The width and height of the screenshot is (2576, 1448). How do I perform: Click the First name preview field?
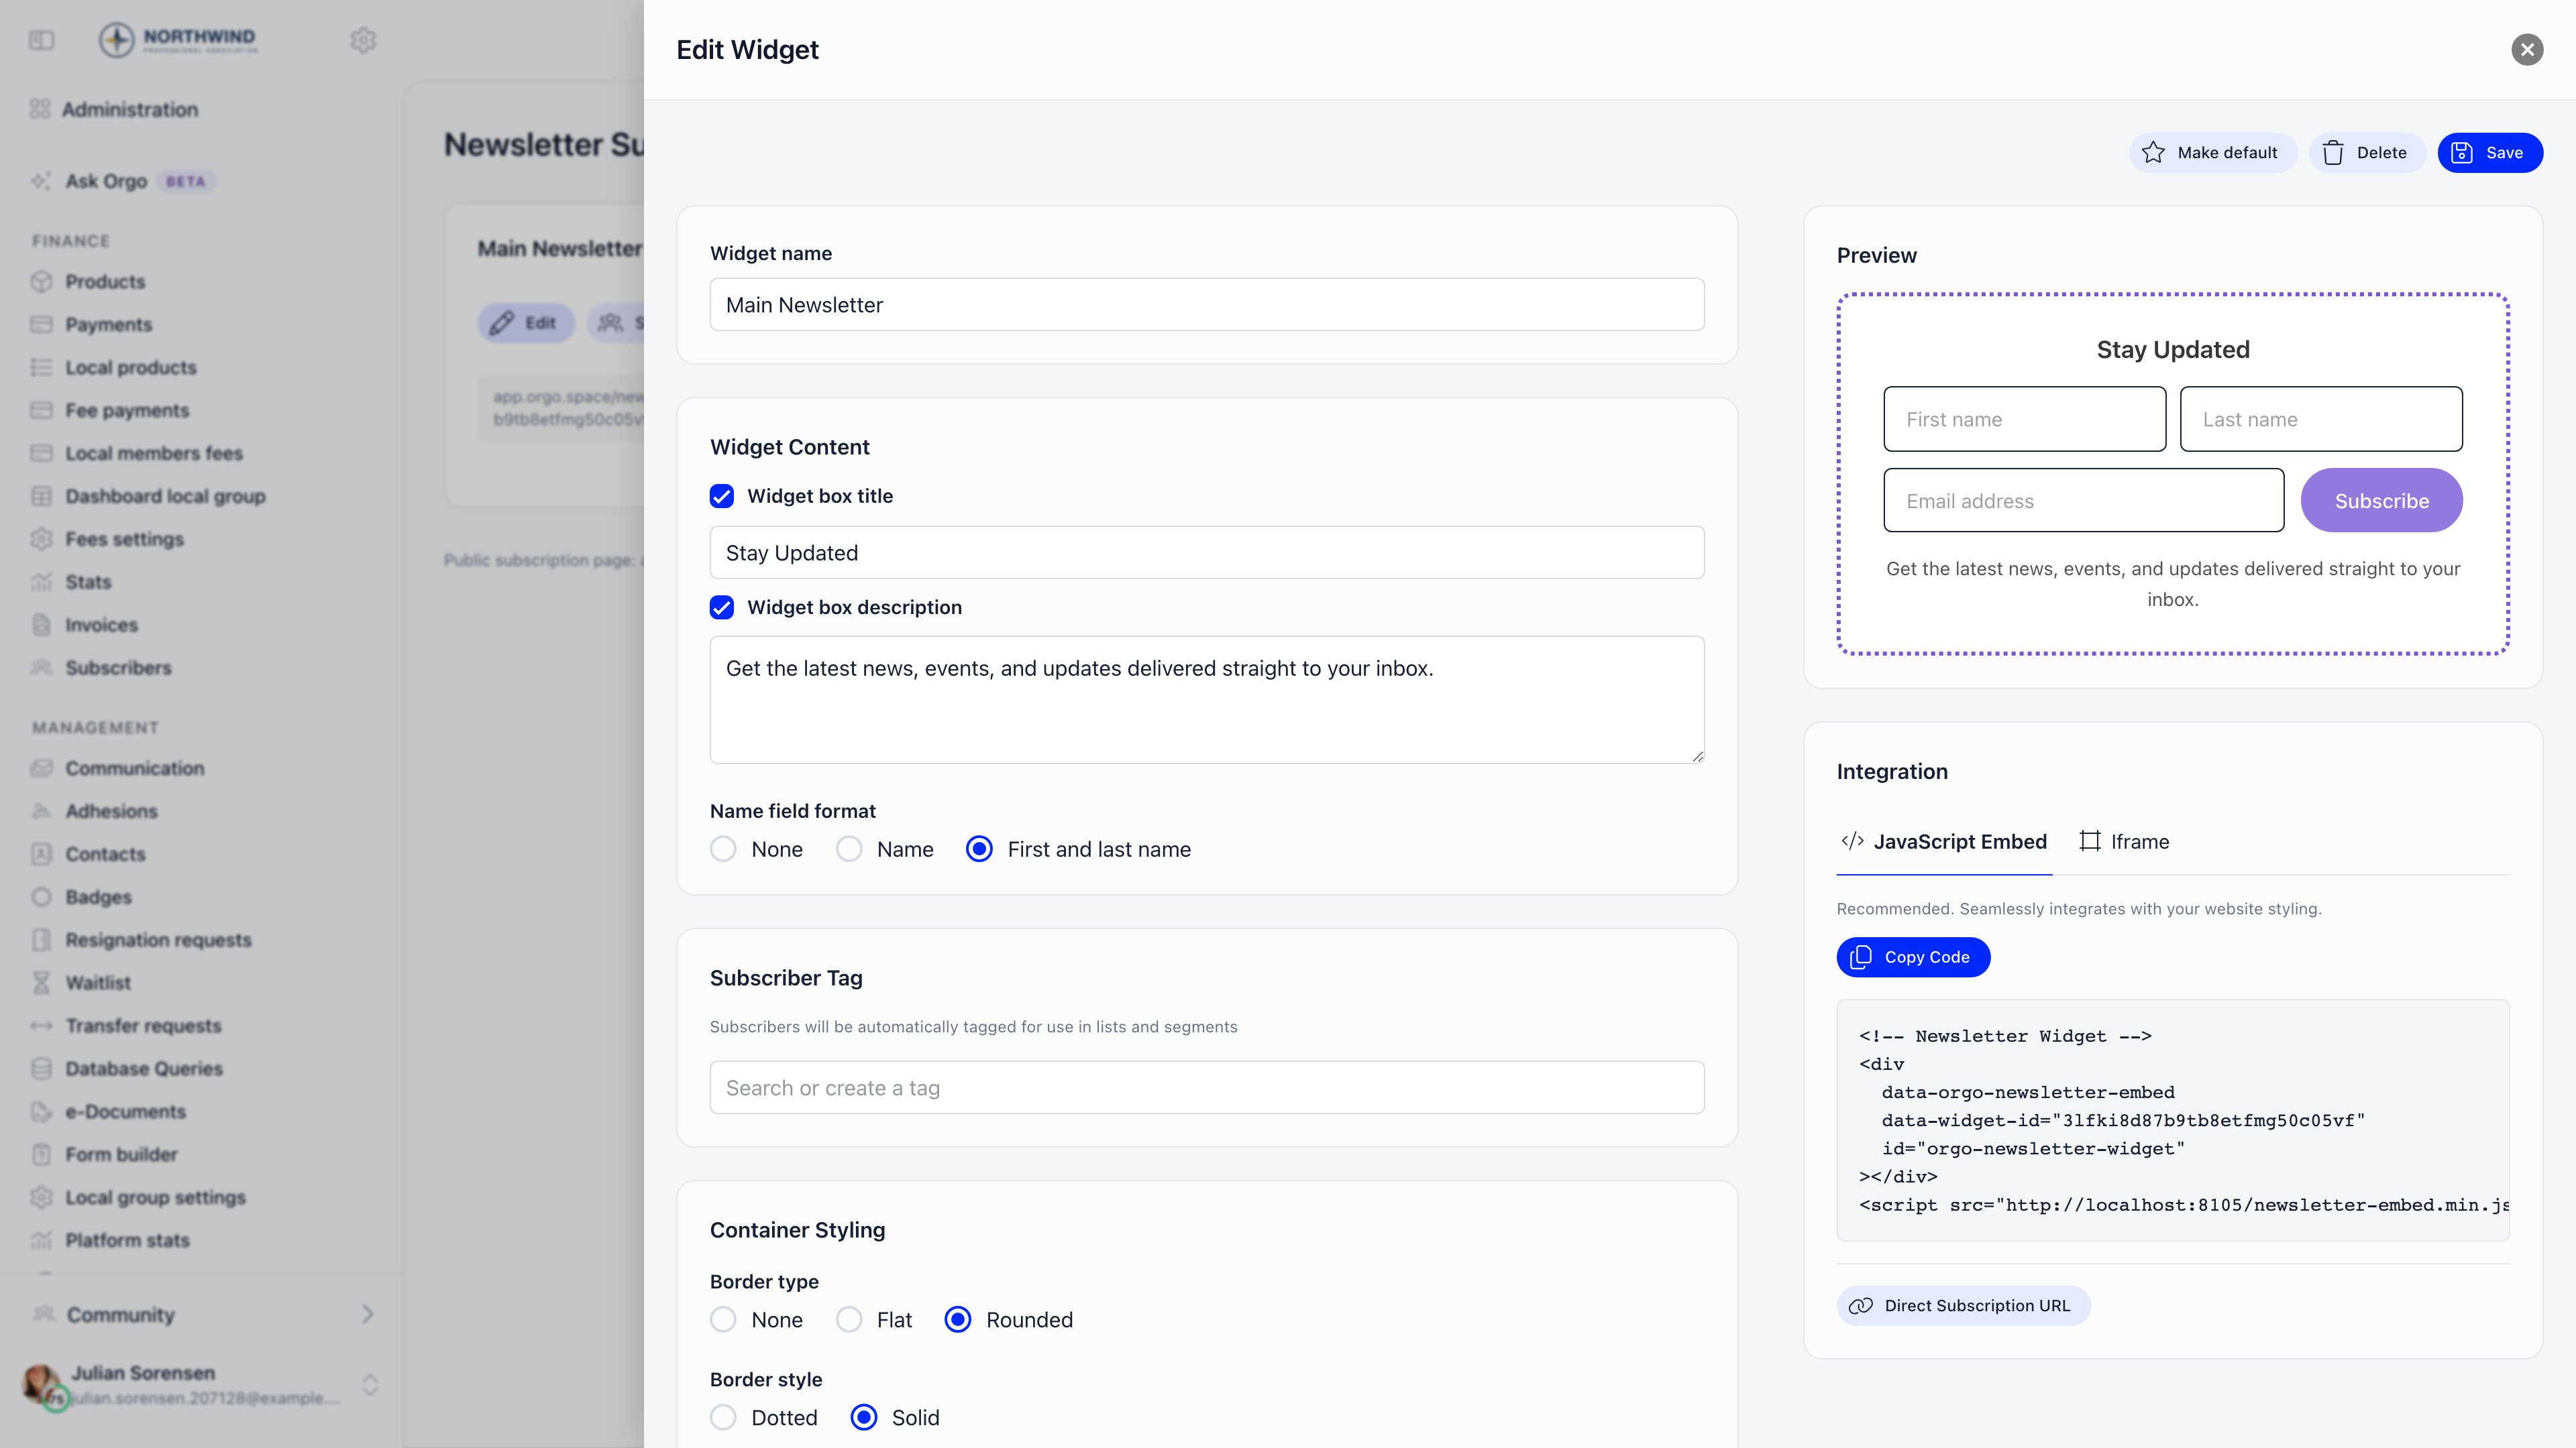(2025, 420)
